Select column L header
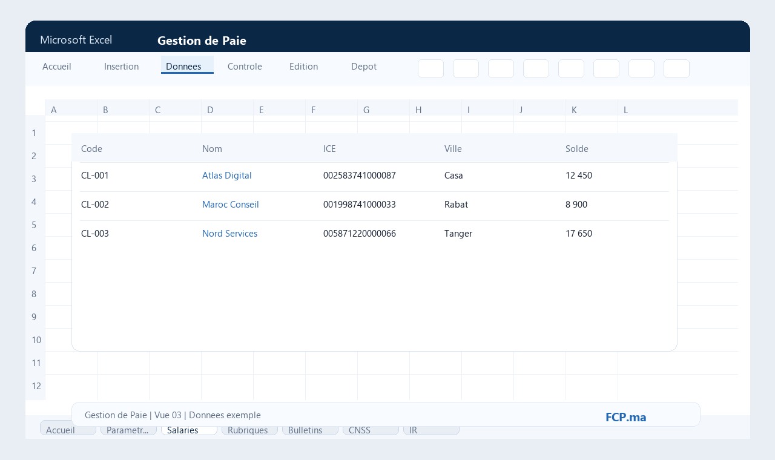Viewport: 775px width, 460px height. [644, 110]
